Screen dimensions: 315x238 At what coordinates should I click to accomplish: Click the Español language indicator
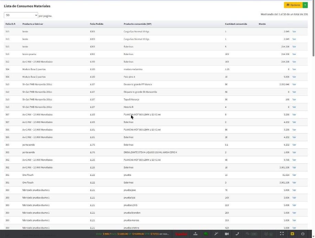pos(181,234)
